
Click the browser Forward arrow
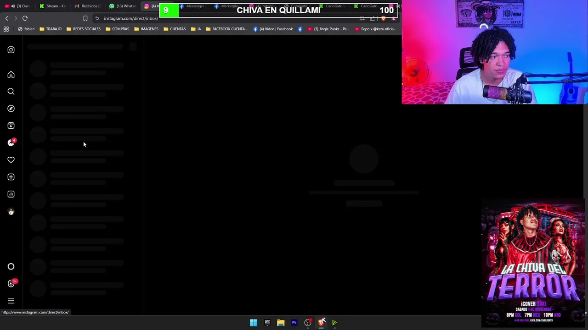pyautogui.click(x=16, y=18)
